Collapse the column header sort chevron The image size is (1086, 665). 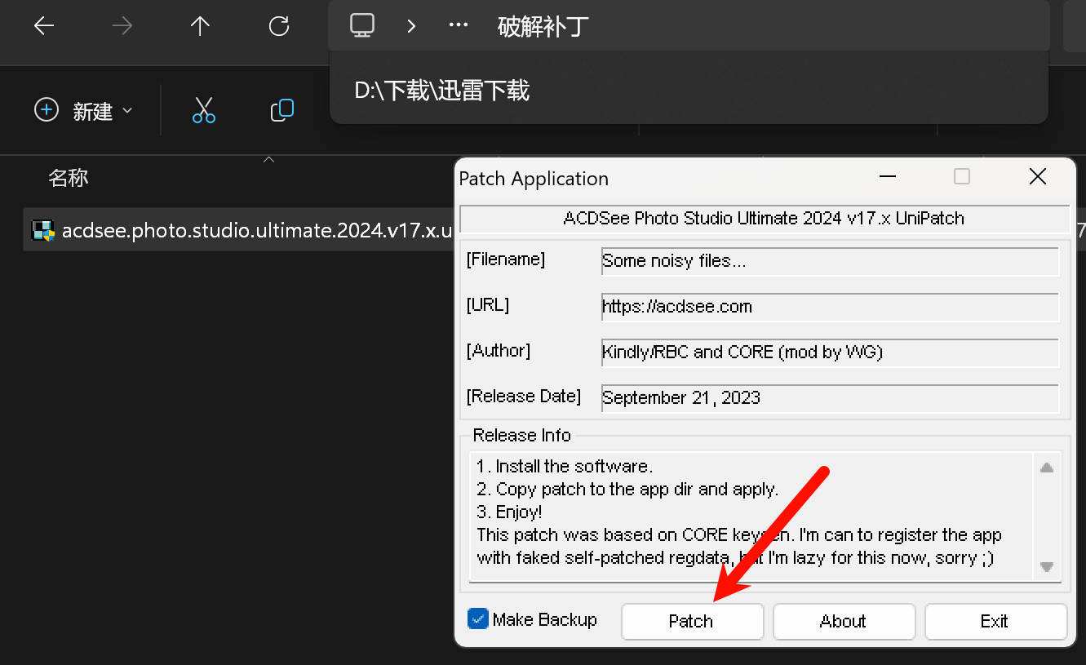coord(268,161)
